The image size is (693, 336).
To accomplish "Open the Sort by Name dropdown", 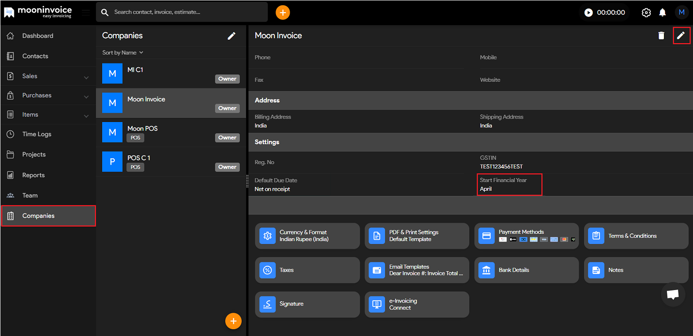I will point(123,53).
